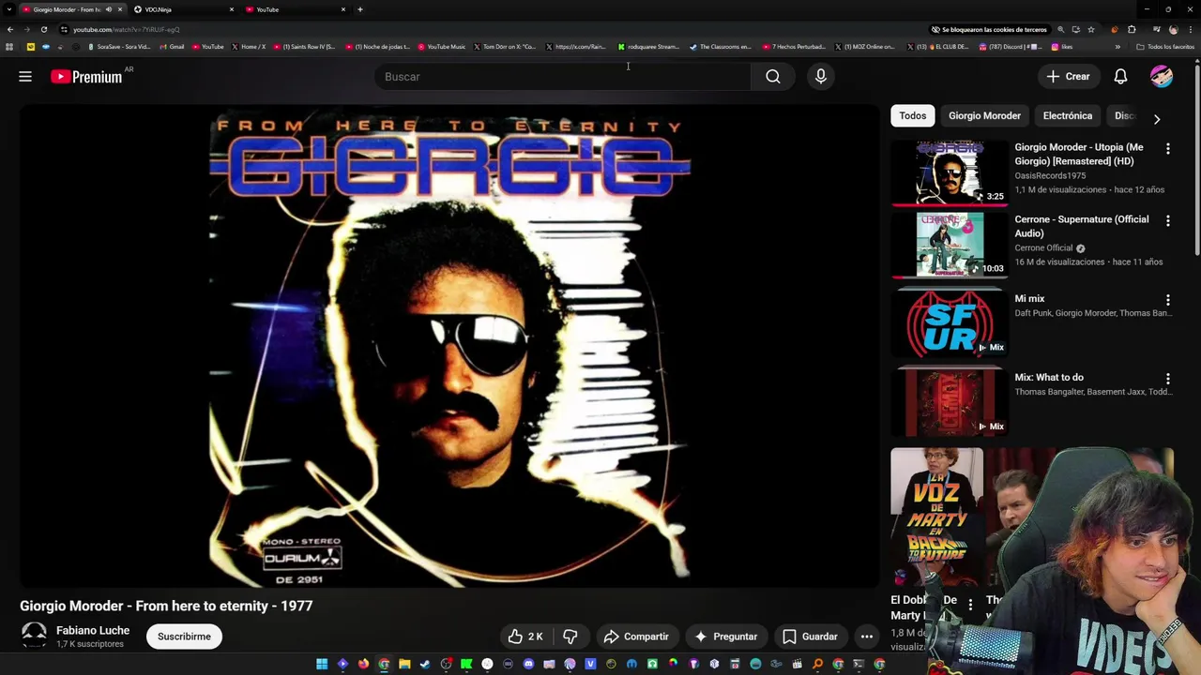
Task: Open site information icon in address bar
Action: point(64,29)
